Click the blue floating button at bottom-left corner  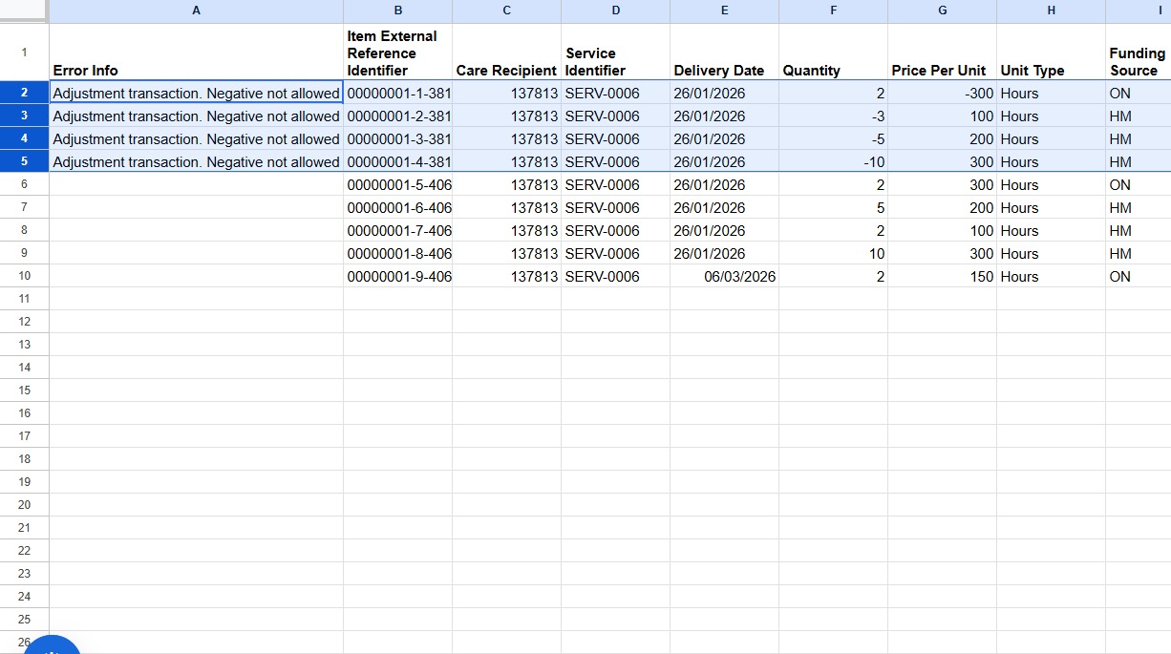(x=53, y=644)
